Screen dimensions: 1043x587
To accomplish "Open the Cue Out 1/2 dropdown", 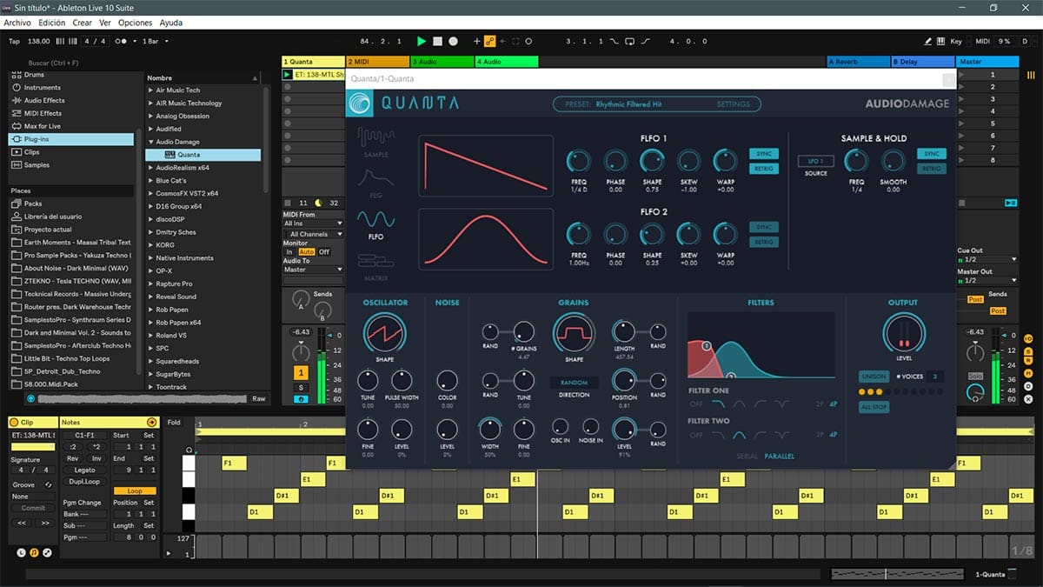I will point(987,259).
